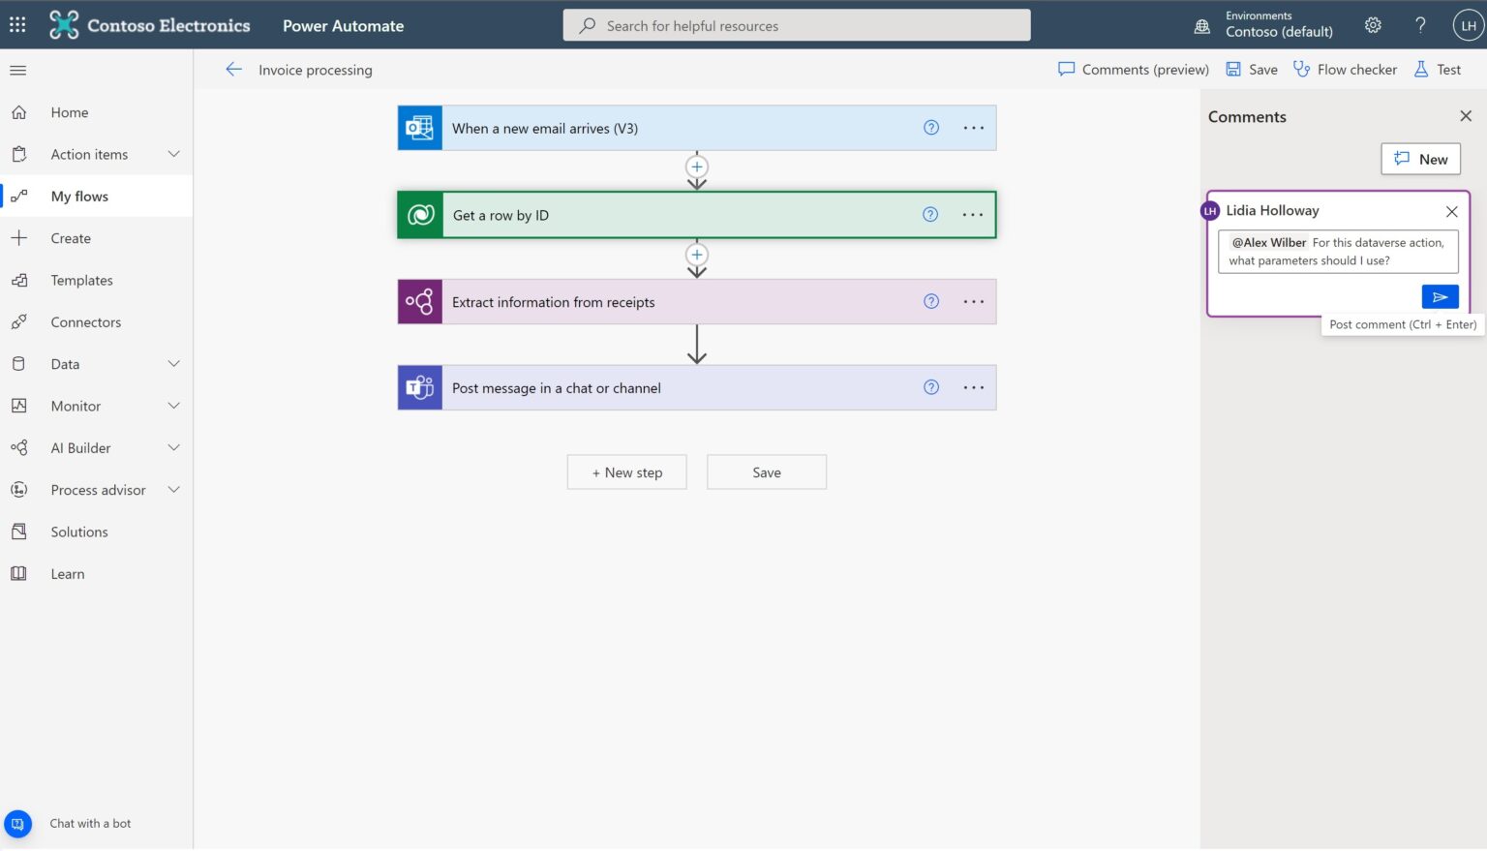The image size is (1487, 851).
Task: Click the search for helpful resources field
Action: click(x=796, y=24)
